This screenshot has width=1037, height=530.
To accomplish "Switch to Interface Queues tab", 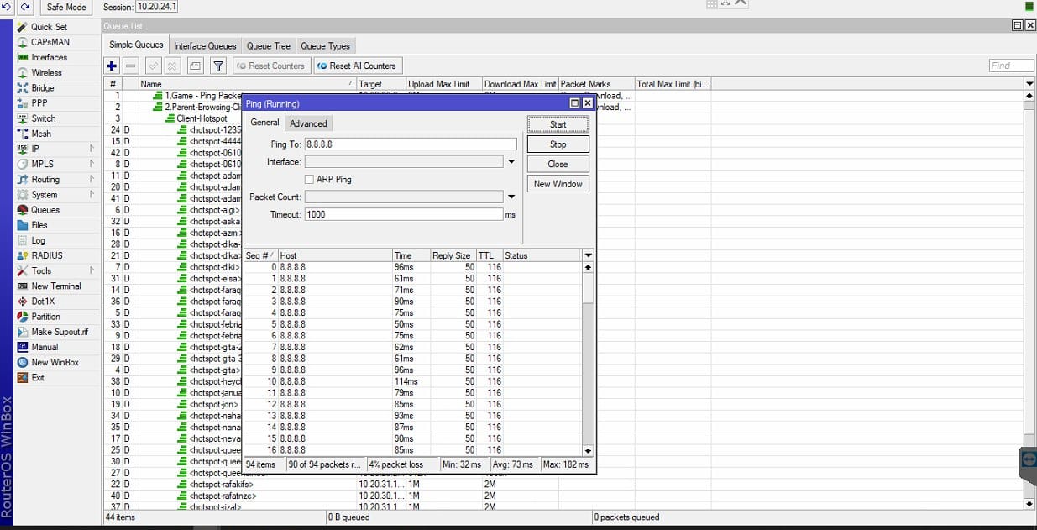I will click(205, 46).
